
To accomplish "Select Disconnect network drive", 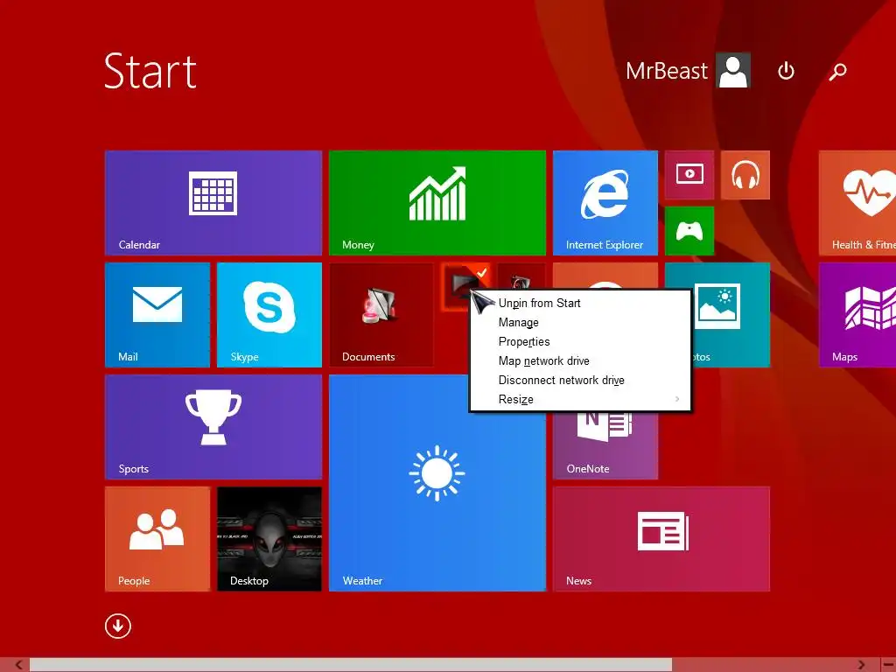I will tap(561, 381).
